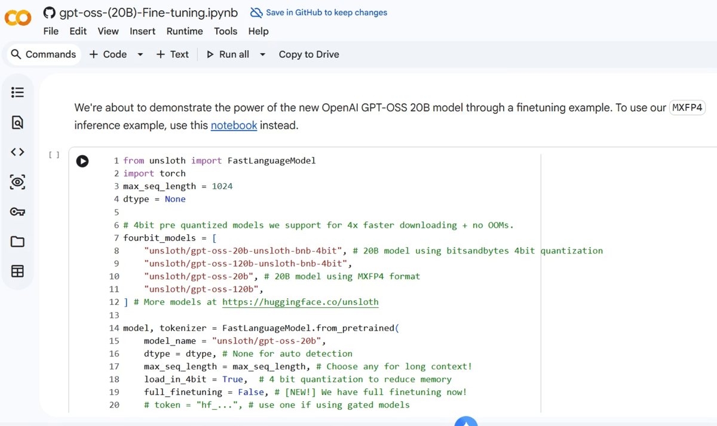Open the variable inspector eye icon
717x426 pixels.
17,182
